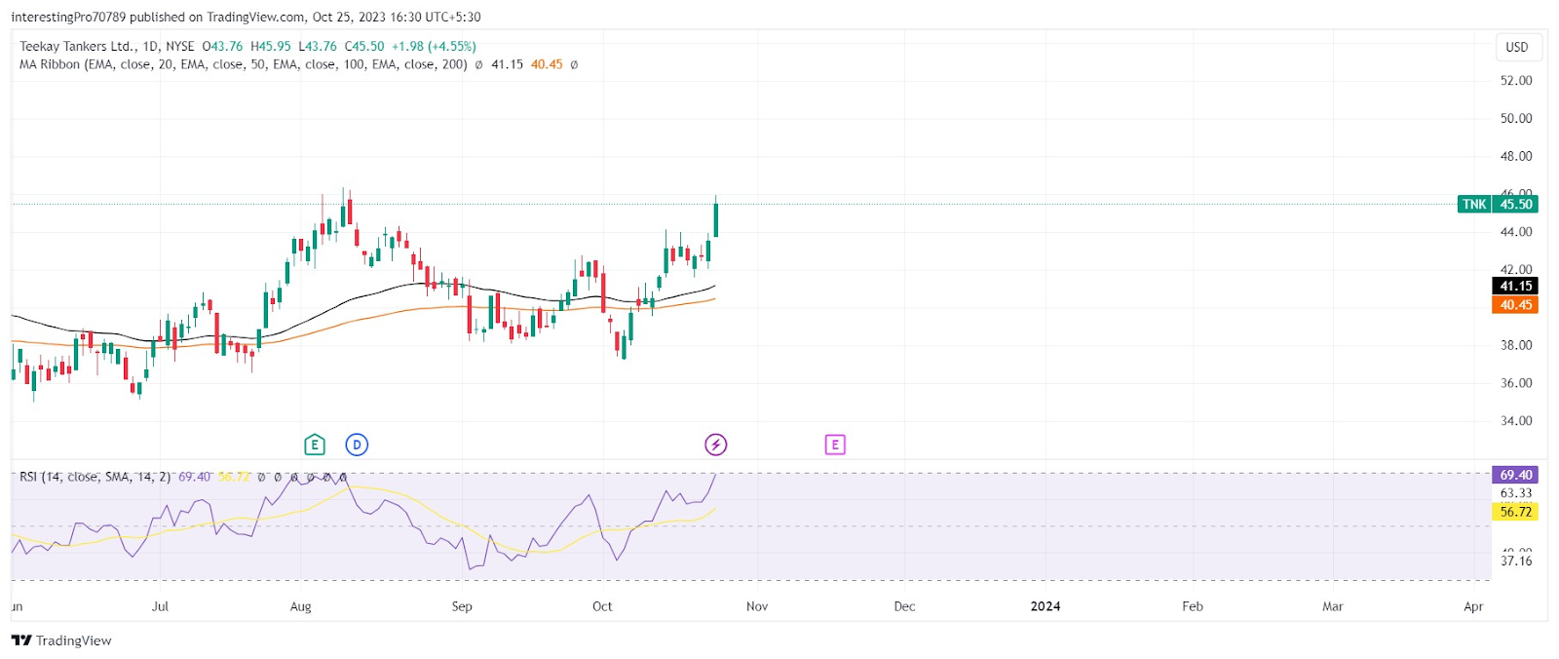Click the purple 69.40 RSI value tag

(1515, 475)
